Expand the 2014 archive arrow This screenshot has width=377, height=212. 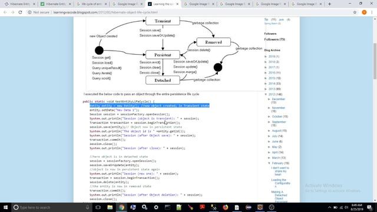click(266, 84)
